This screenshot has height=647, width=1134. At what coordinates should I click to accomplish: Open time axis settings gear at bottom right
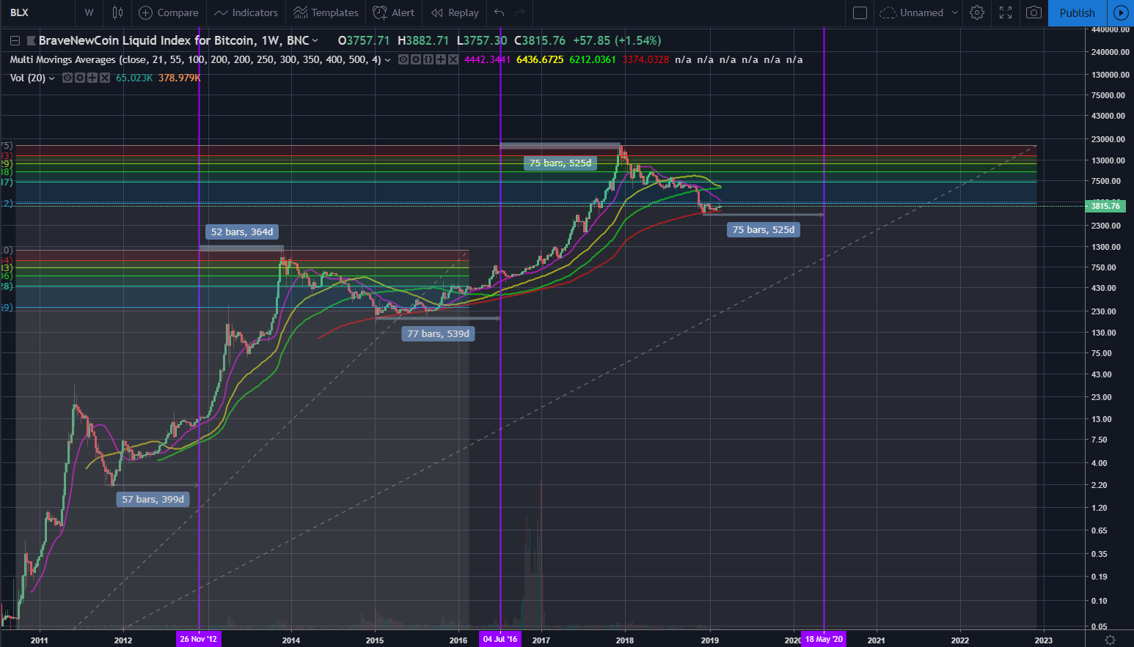1111,640
